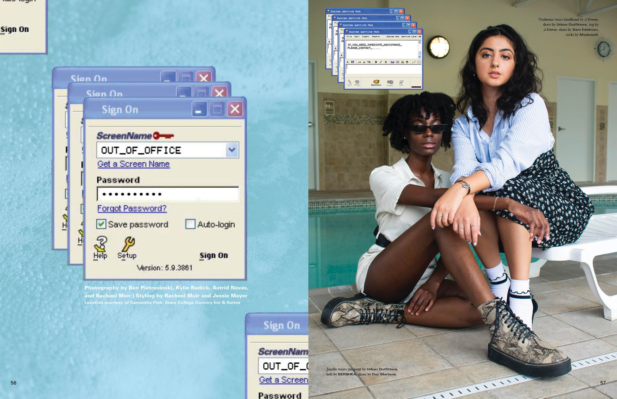Uncheck the Save password checkbox
Viewport: 617px width, 399px height.
tap(102, 224)
